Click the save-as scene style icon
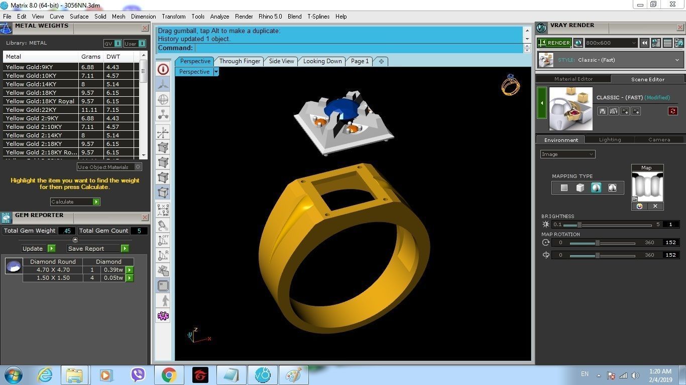This screenshot has width=686, height=385. (x=614, y=111)
